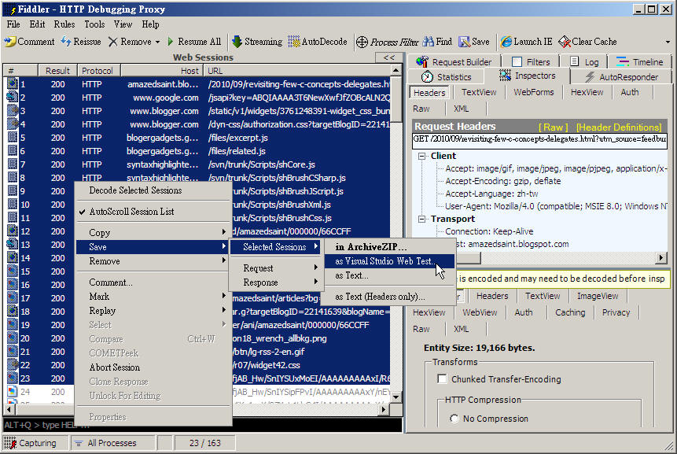This screenshot has width=677, height=454.
Task: Select the No Compression radio button
Action: pyautogui.click(x=454, y=419)
